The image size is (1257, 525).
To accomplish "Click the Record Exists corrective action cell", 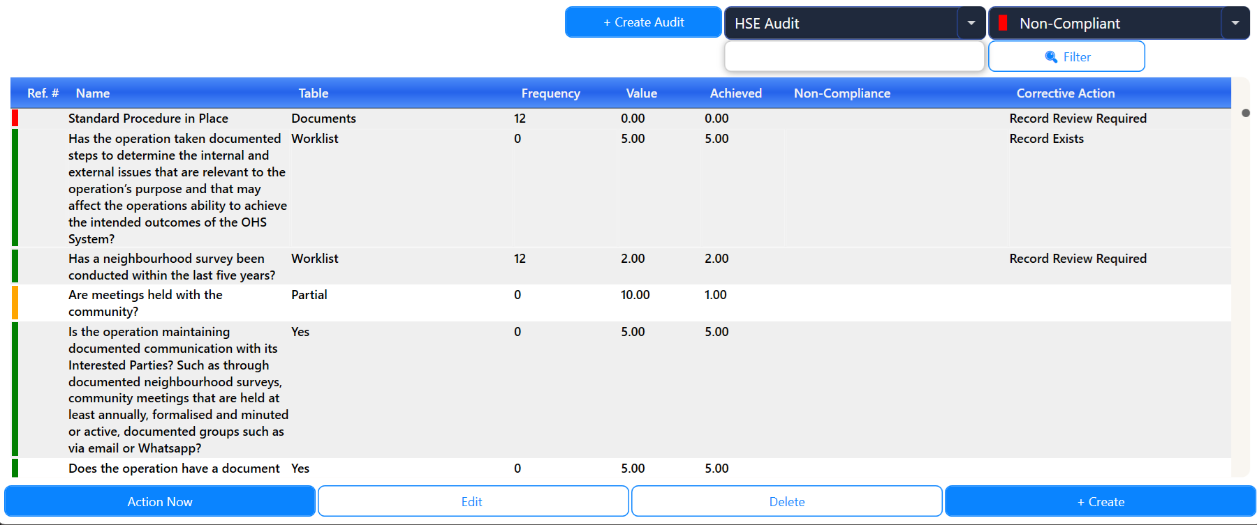I will [1046, 139].
